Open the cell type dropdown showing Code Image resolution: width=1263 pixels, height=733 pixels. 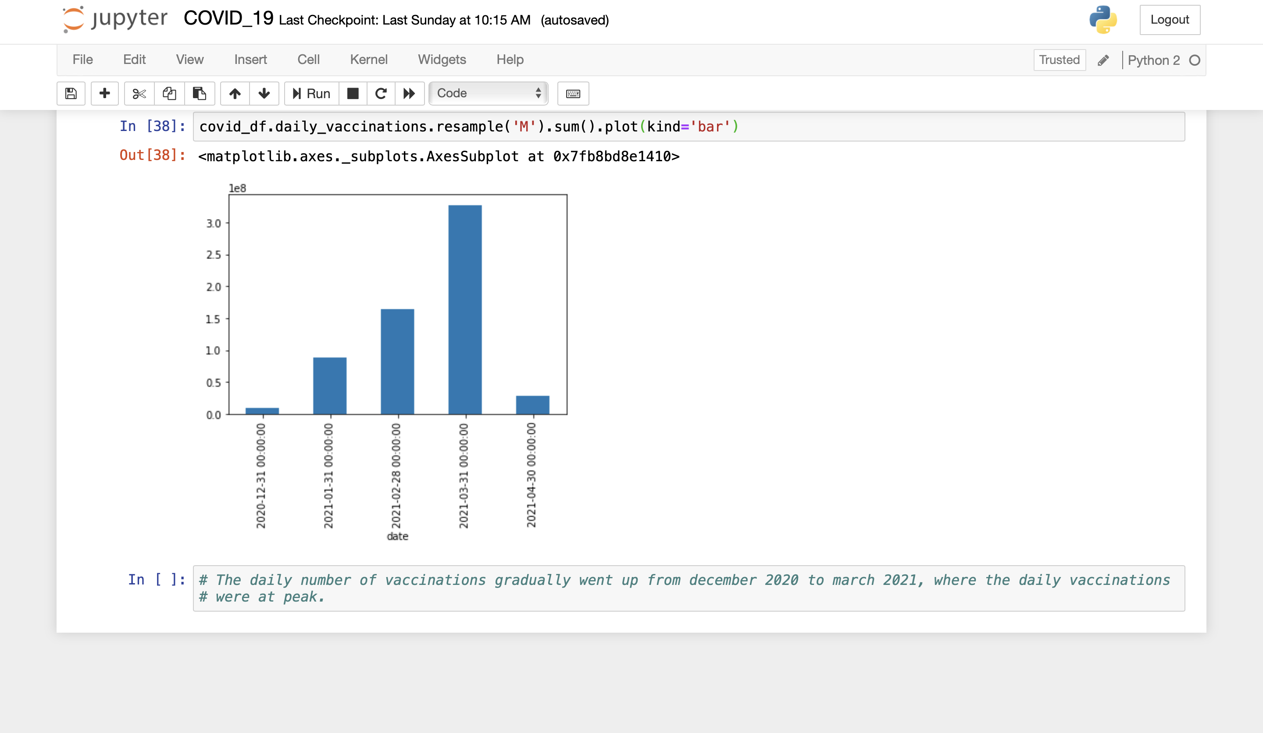488,94
